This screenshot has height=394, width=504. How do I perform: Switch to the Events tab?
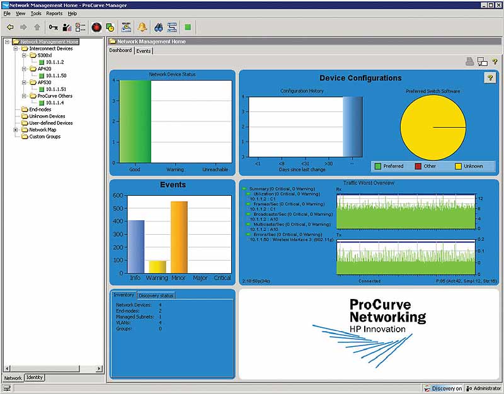(144, 50)
